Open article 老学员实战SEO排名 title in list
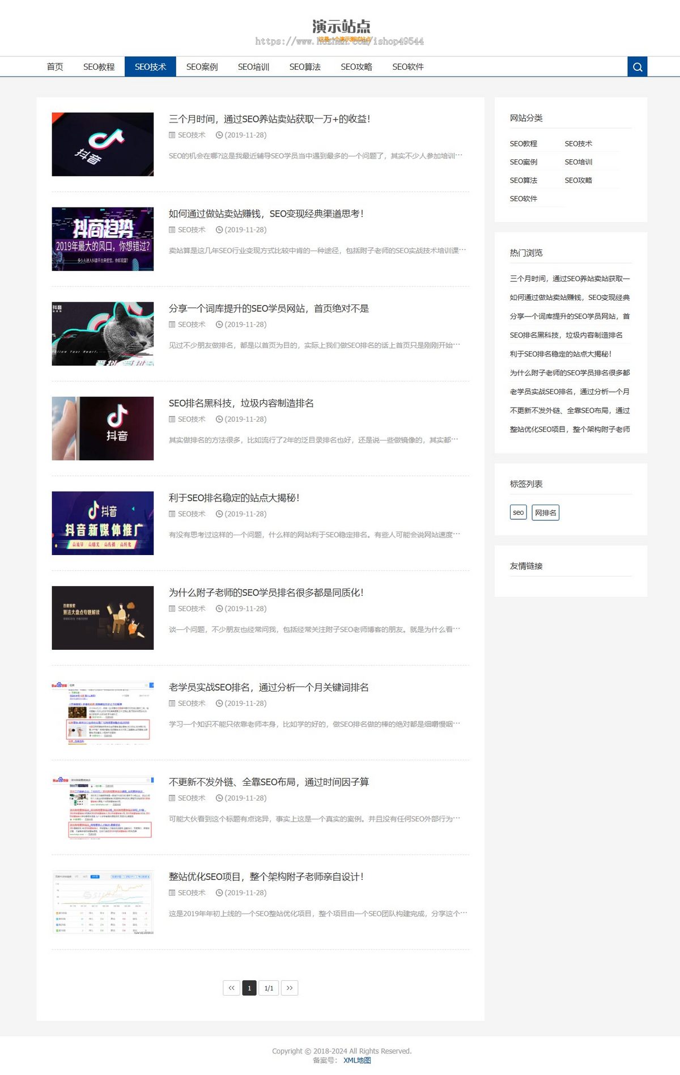Screen dimensions: 680x1075 pos(269,687)
